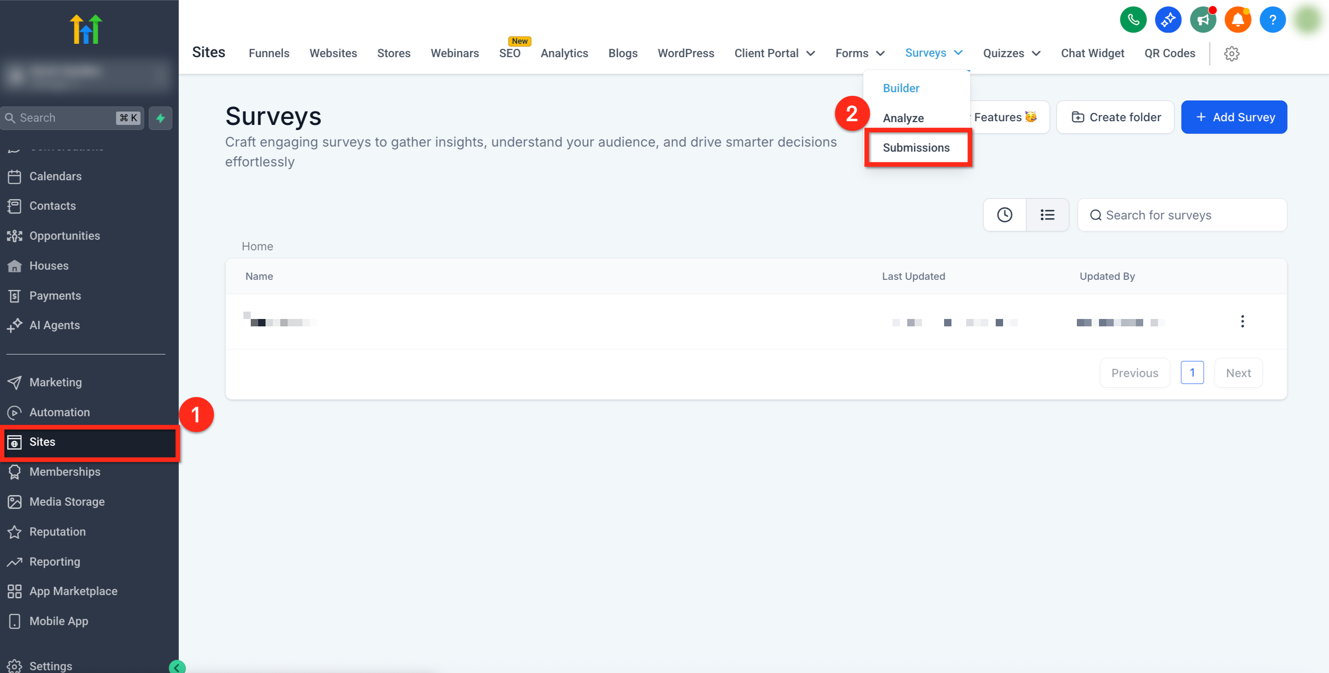Click the green phone dialer icon

pos(1133,20)
